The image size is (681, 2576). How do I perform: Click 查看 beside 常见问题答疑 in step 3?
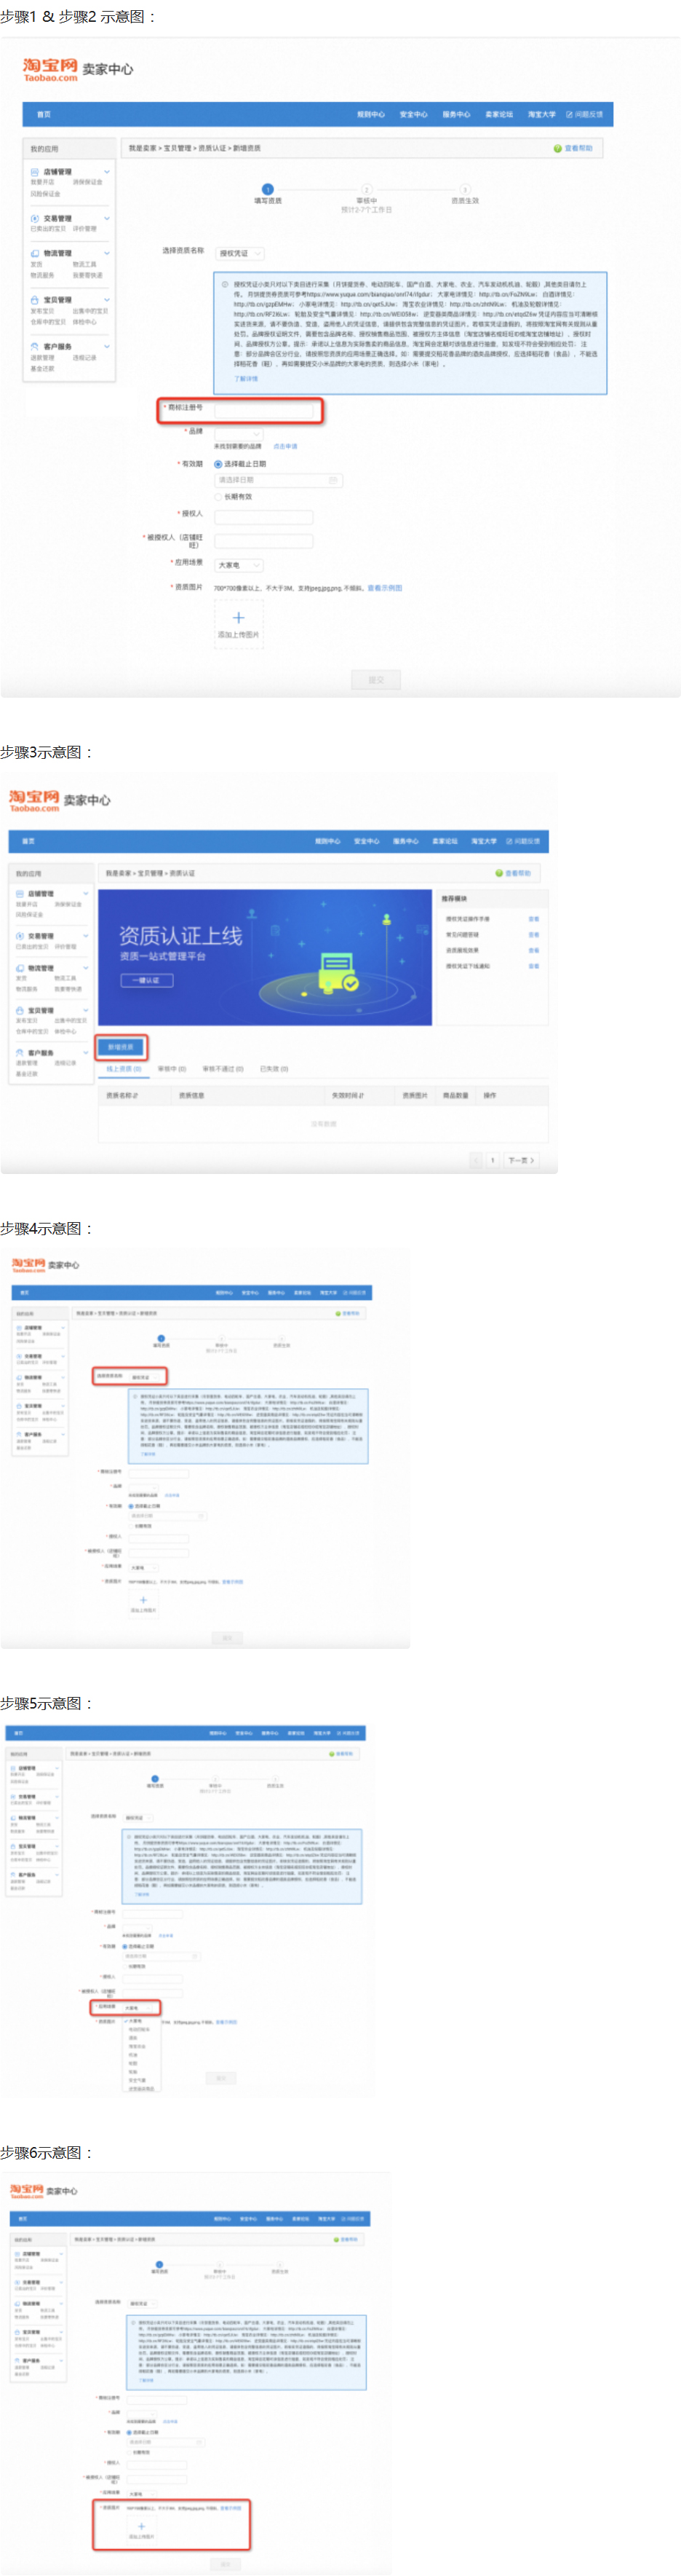pyautogui.click(x=533, y=935)
